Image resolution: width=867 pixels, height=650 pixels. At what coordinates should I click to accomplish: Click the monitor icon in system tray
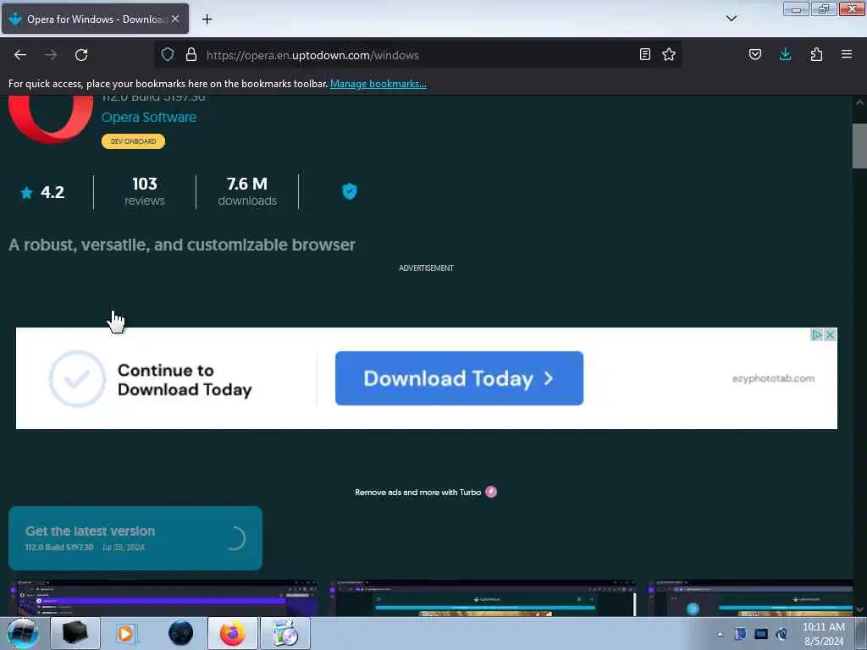click(761, 634)
